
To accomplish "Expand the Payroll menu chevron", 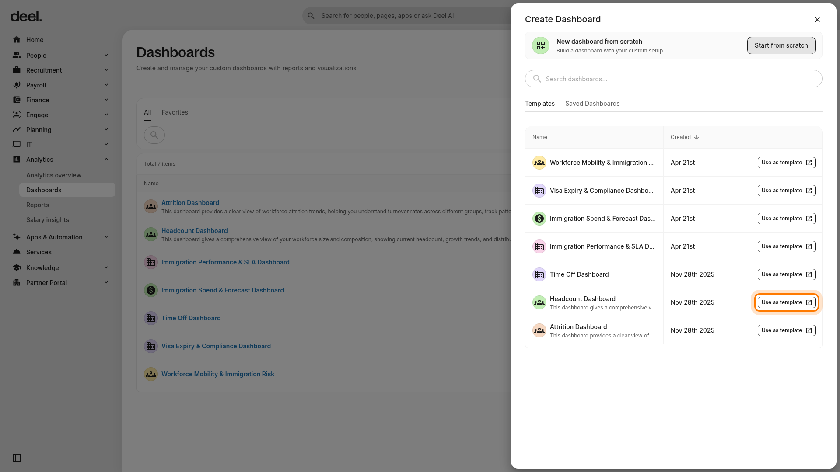I will (x=106, y=85).
